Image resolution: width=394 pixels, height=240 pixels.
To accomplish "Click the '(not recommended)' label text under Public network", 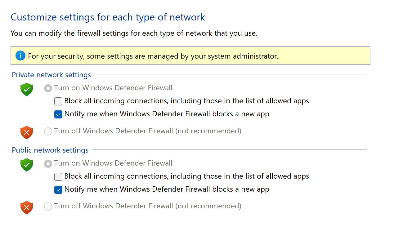I will tap(208, 206).
